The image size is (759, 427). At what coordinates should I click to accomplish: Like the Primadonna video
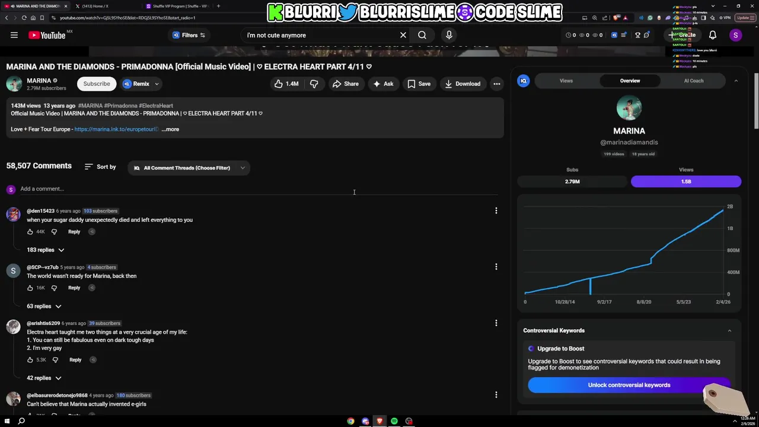click(x=286, y=84)
